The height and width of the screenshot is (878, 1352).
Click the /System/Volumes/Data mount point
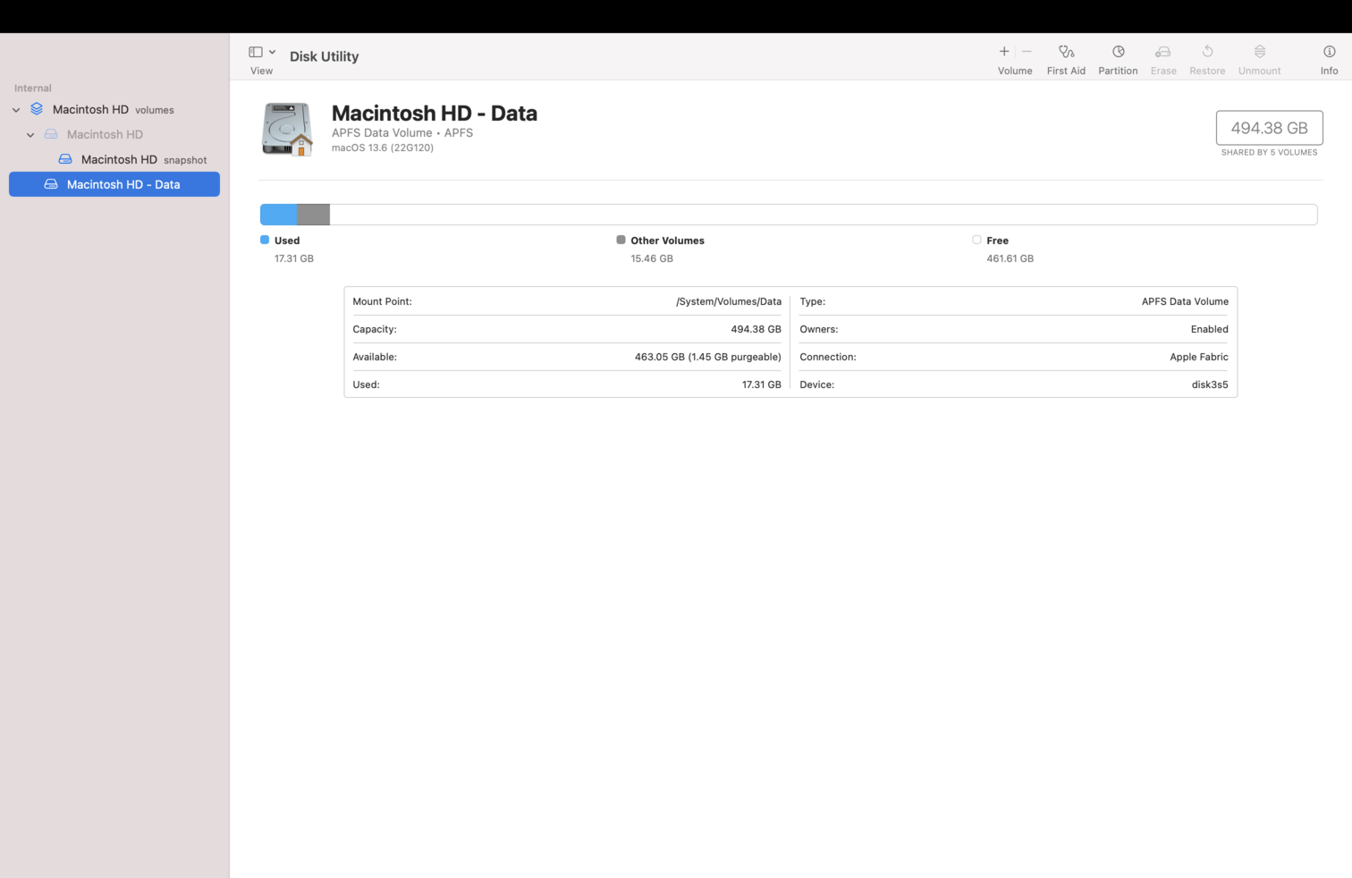(729, 301)
